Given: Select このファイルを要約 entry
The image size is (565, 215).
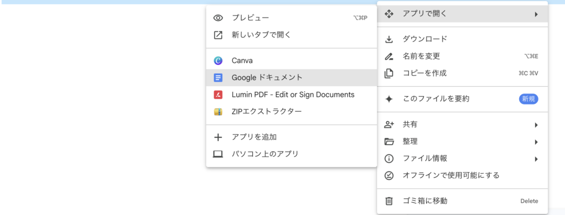Looking at the screenshot, I should (x=462, y=99).
